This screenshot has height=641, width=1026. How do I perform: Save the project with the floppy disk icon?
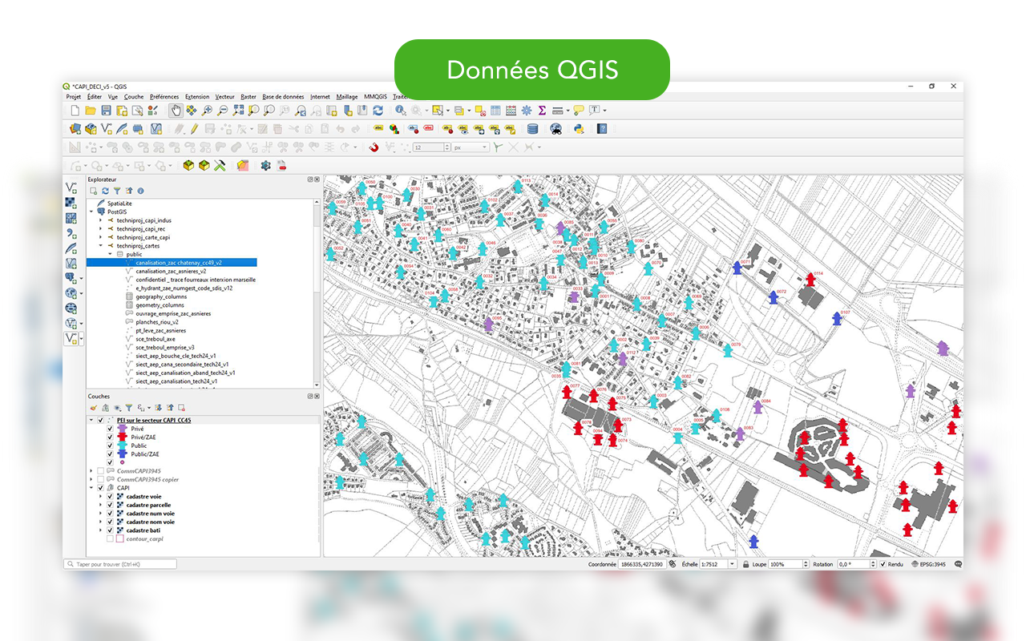[106, 111]
